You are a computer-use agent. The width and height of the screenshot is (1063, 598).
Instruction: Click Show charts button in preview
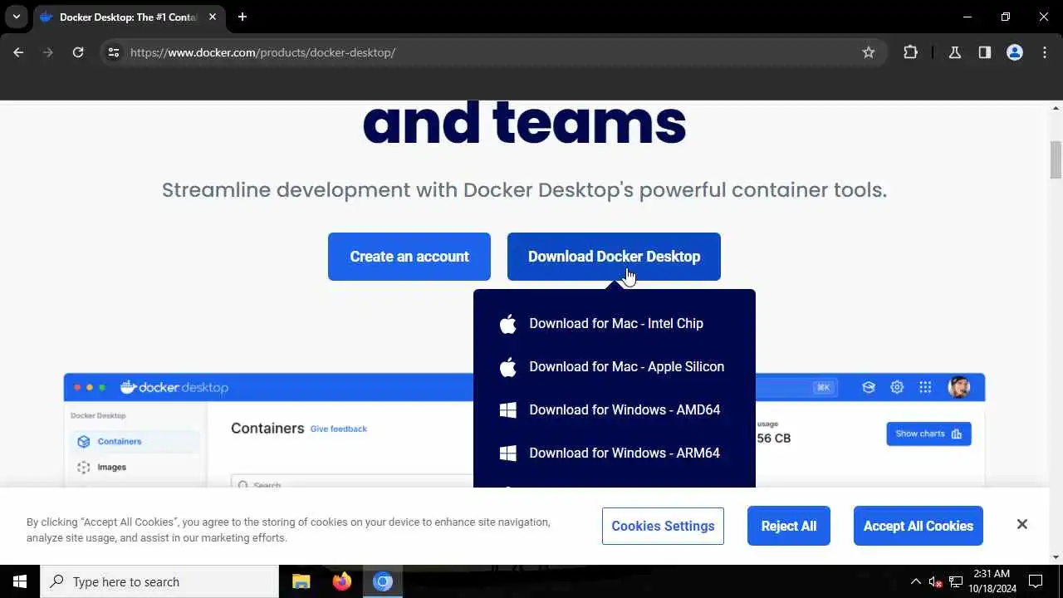click(928, 434)
